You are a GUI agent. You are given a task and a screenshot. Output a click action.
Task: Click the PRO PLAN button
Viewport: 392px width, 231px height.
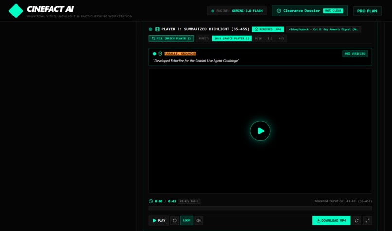coord(367,11)
